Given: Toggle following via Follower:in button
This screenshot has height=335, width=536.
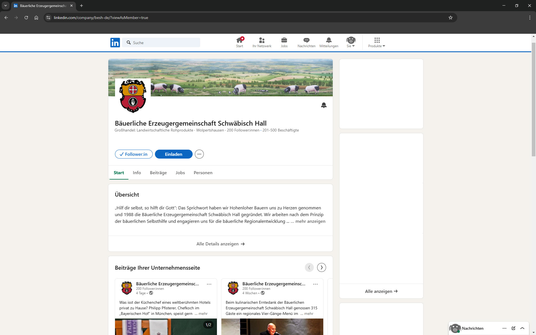Looking at the screenshot, I should pyautogui.click(x=133, y=154).
